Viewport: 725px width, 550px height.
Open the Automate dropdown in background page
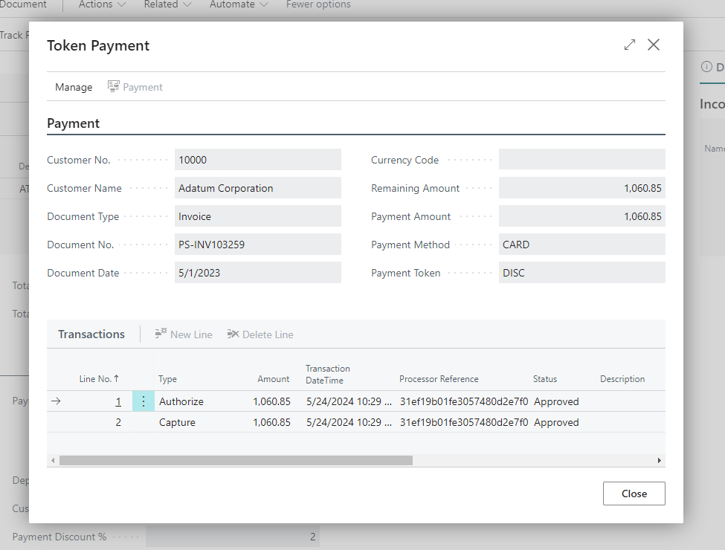click(x=239, y=4)
